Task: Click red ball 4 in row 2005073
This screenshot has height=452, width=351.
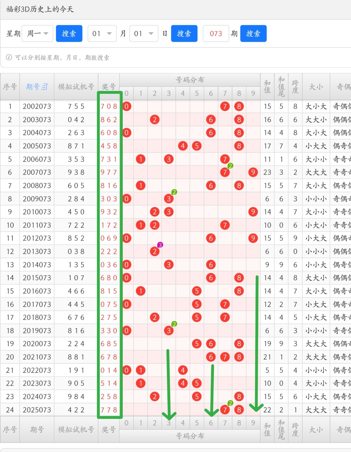Action: coord(183,146)
